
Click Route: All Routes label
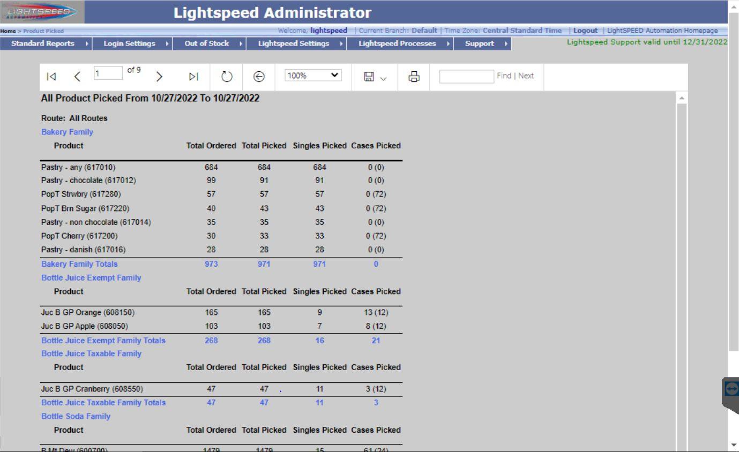pos(74,118)
